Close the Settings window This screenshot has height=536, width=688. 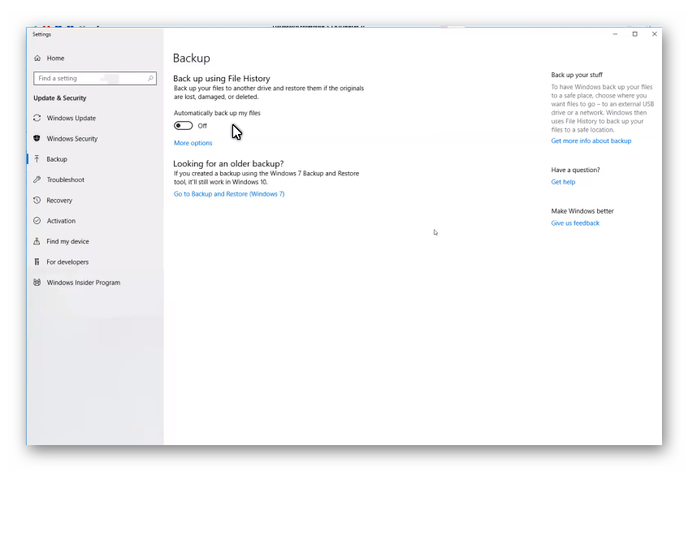[x=654, y=34]
